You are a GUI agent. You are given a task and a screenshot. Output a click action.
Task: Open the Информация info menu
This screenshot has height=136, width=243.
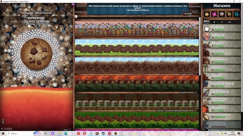[x=194, y=6]
